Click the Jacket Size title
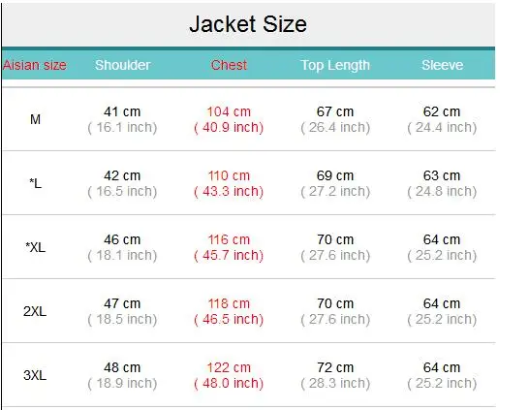This screenshot has height=410, width=529. (x=248, y=24)
